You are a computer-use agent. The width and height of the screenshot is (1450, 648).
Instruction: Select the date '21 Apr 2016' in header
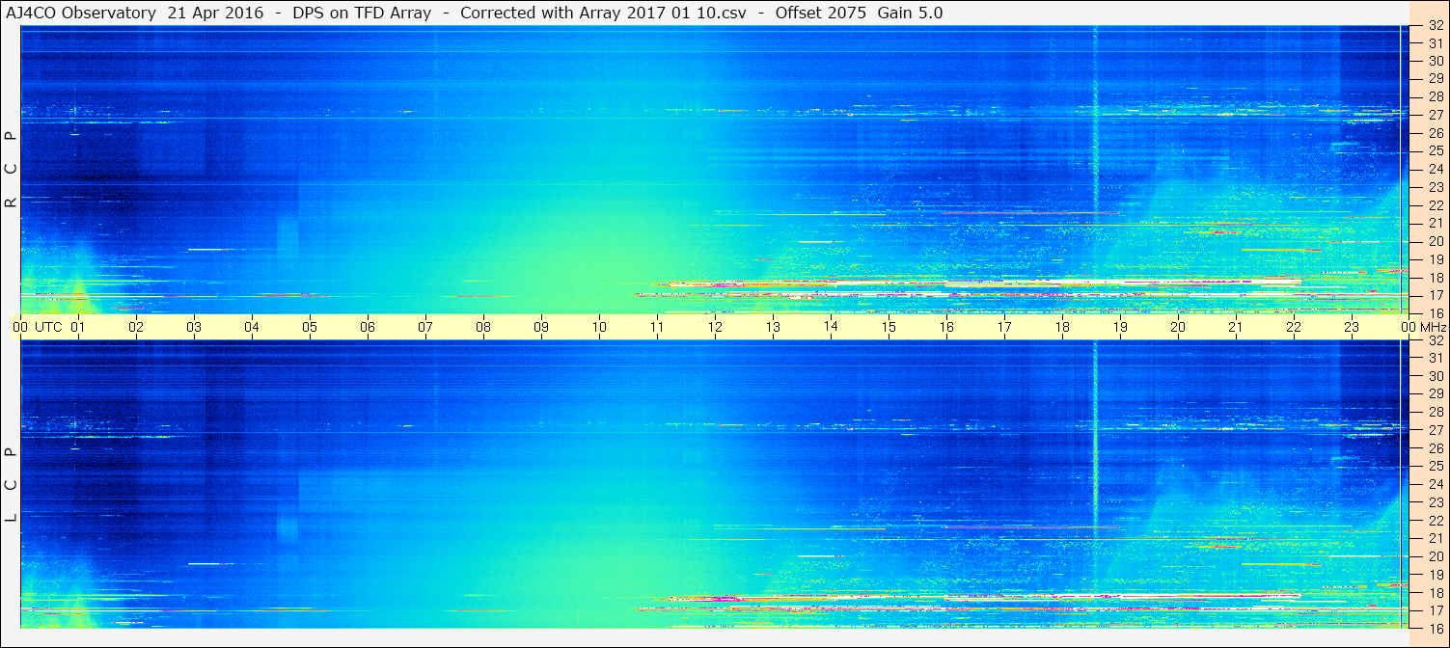[x=213, y=13]
